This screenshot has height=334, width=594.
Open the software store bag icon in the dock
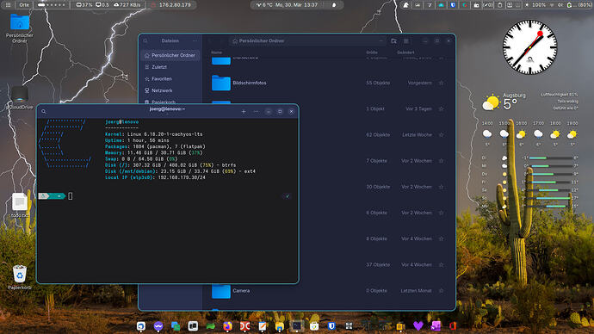click(x=314, y=326)
